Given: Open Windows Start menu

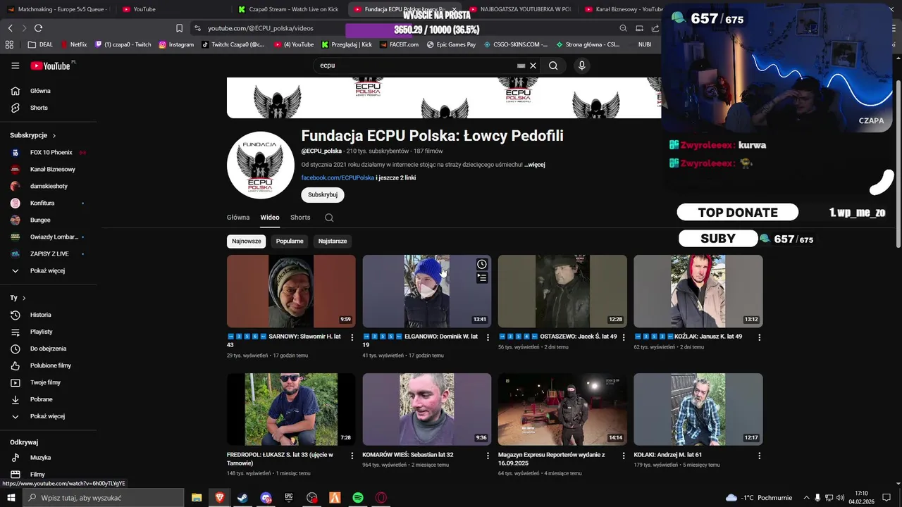Looking at the screenshot, I should click(x=11, y=498).
